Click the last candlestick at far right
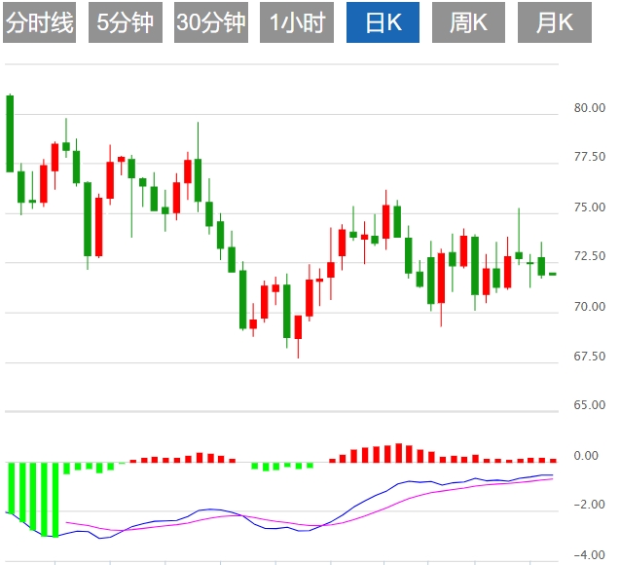This screenshot has width=620, height=565. coord(553,274)
